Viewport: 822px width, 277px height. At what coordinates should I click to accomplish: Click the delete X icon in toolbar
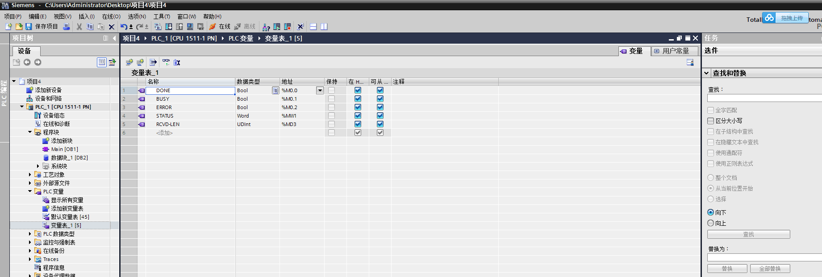(112, 27)
